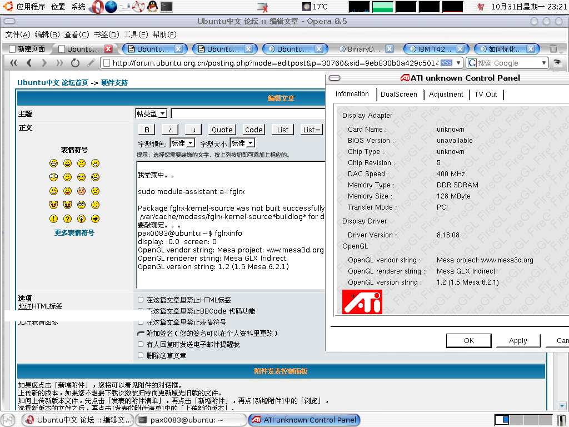This screenshot has height=427, width=569.
Task: Open the 帖类型 post type dropdown
Action: point(151,113)
